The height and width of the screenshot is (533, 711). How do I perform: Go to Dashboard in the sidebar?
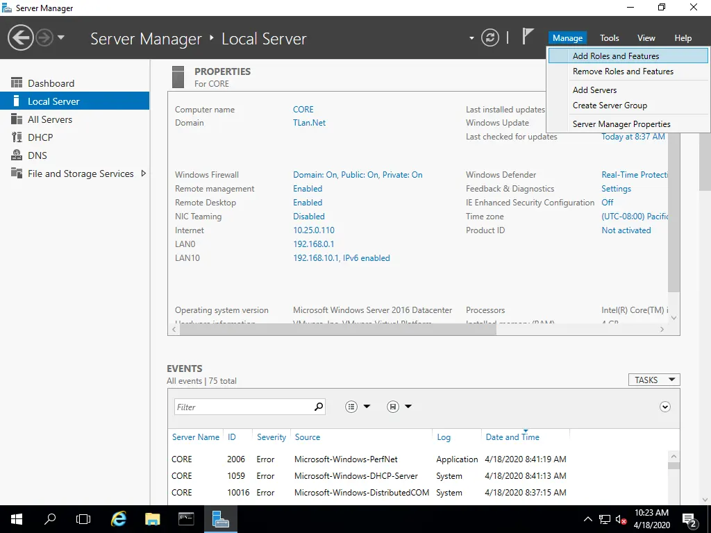[x=75, y=83]
